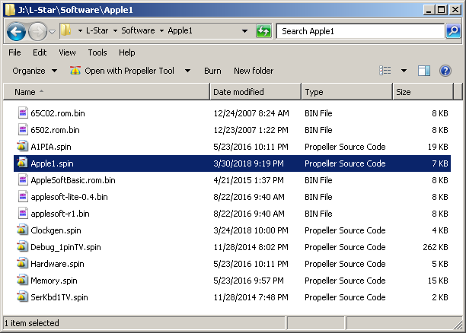Image resolution: width=466 pixels, height=333 pixels.
Task: Click the window title folder icon
Action: [10, 10]
